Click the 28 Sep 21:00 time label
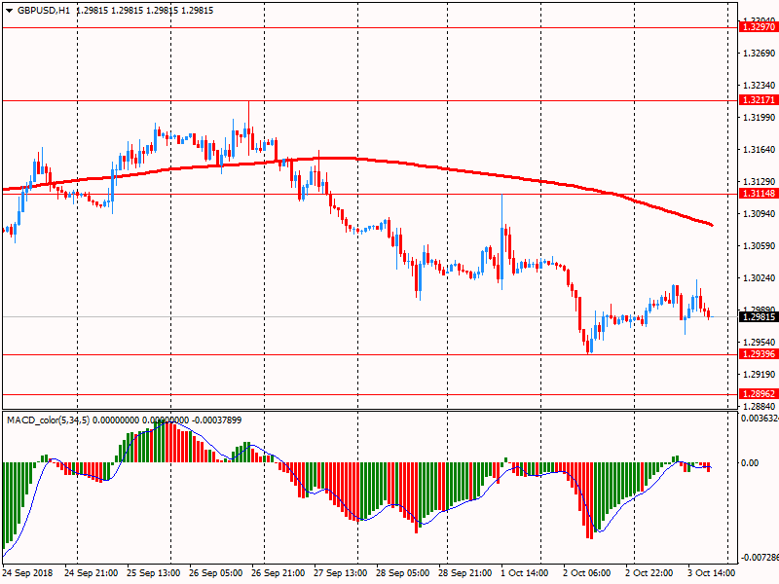The image size is (779, 584). [465, 573]
